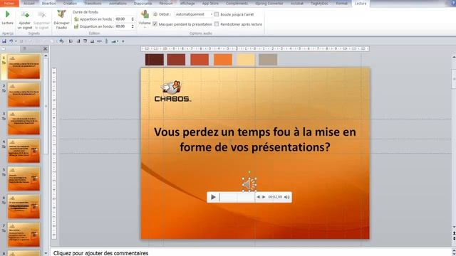Open the App Store tab

(210, 3)
